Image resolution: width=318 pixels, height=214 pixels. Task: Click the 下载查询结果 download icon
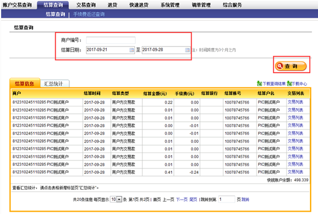[259, 83]
